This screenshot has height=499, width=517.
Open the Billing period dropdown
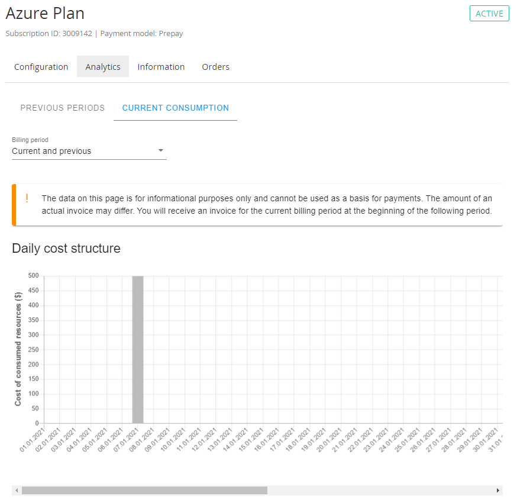coord(89,151)
